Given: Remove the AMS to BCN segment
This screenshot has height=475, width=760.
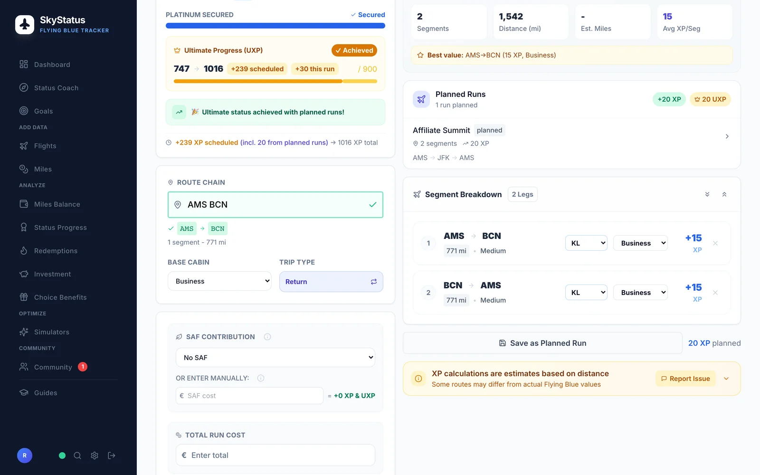Looking at the screenshot, I should [x=715, y=243].
